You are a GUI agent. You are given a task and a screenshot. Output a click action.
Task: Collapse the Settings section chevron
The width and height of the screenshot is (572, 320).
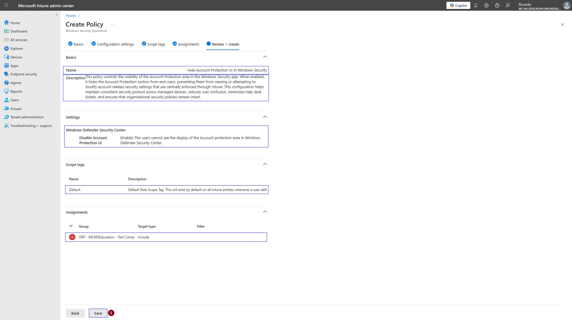[x=265, y=117]
